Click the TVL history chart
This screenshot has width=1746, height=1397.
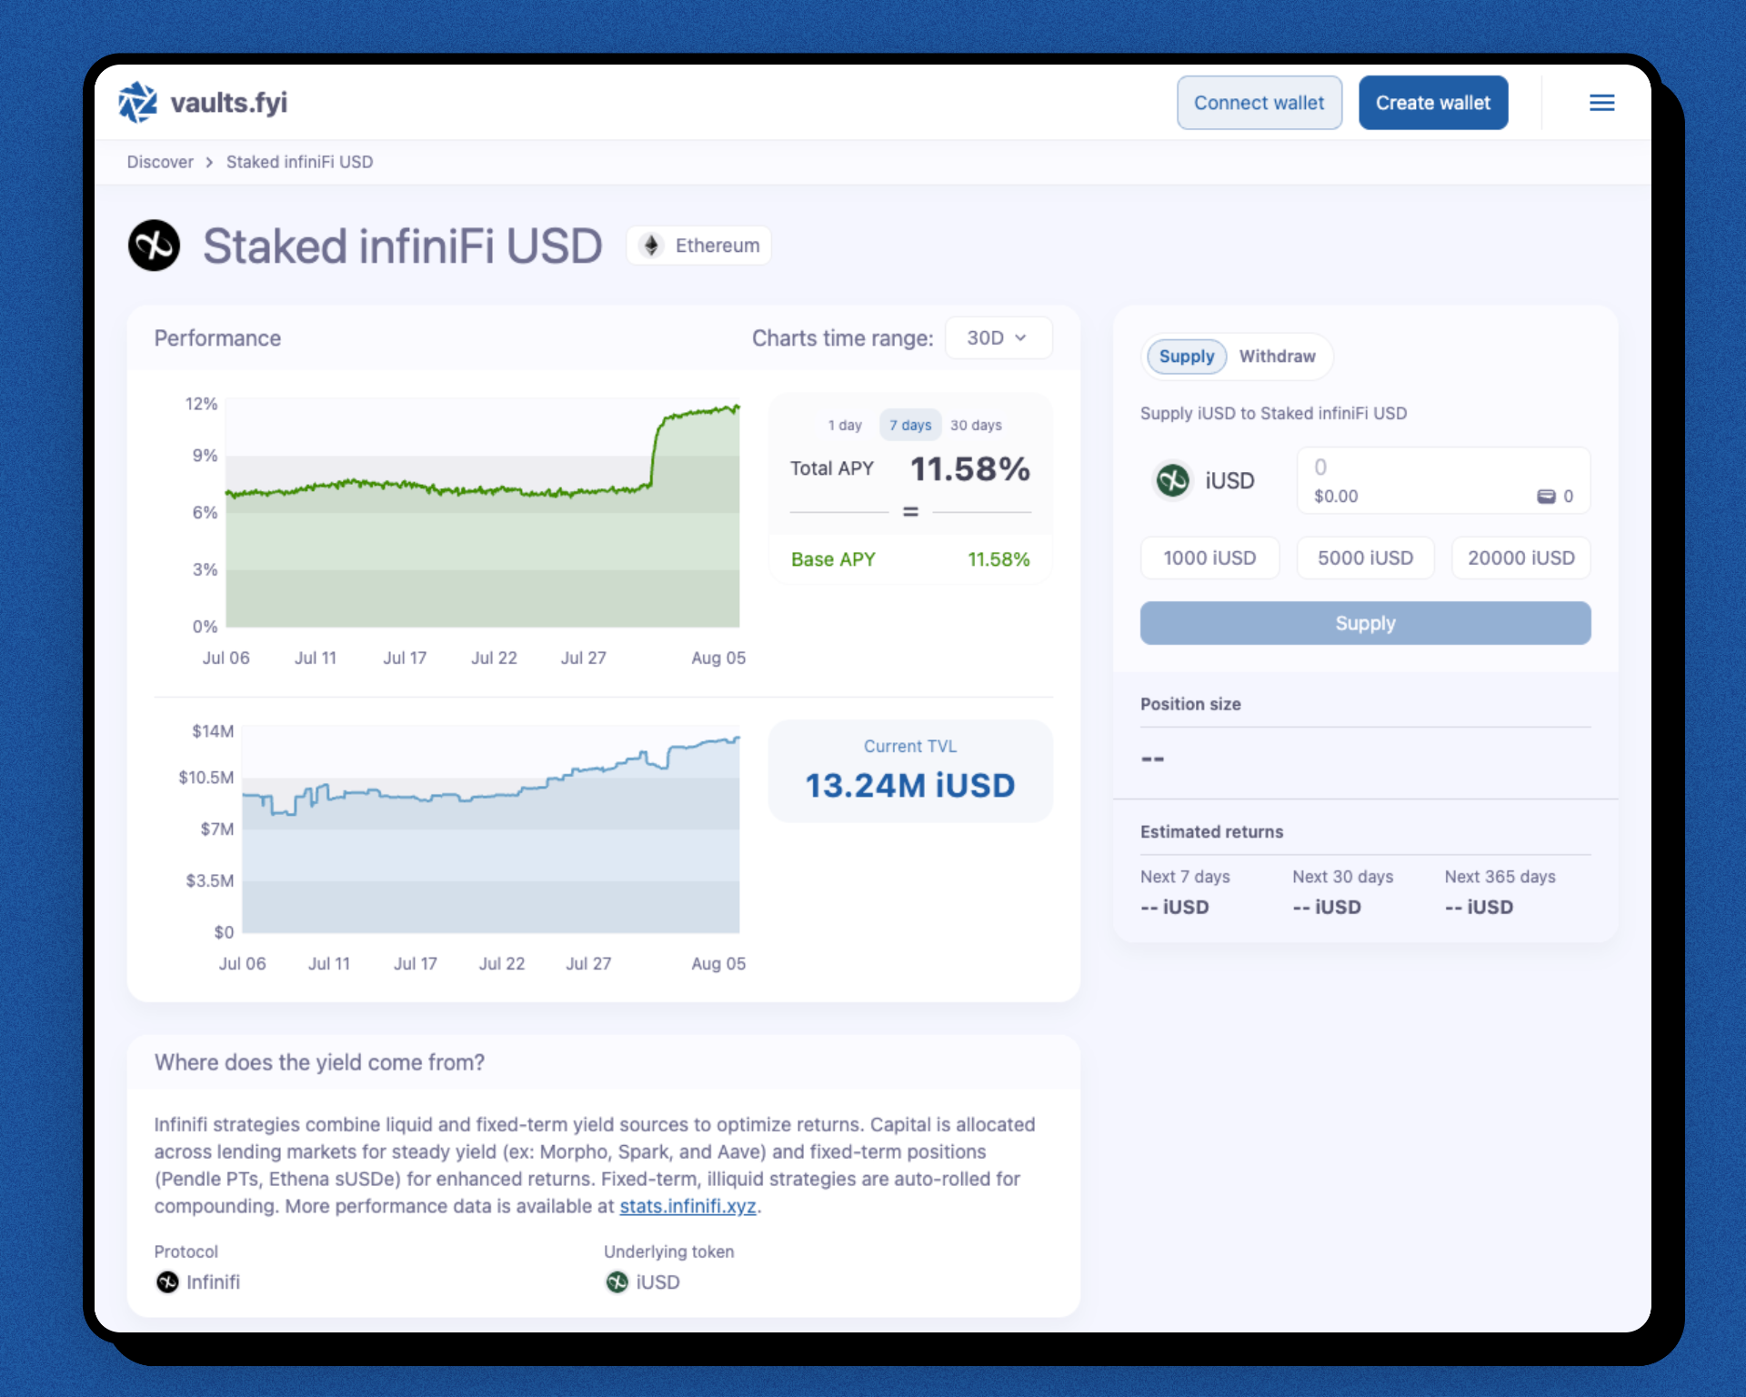(x=490, y=829)
